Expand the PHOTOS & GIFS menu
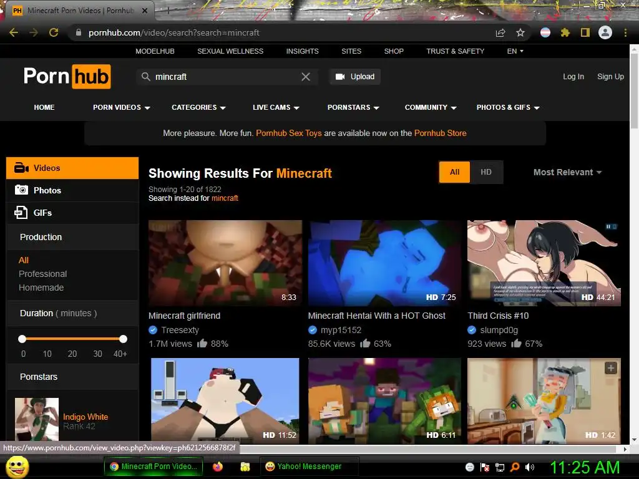 [x=508, y=107]
